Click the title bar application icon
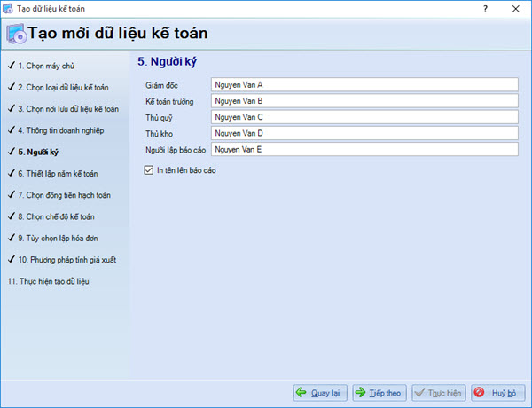 (x=8, y=8)
